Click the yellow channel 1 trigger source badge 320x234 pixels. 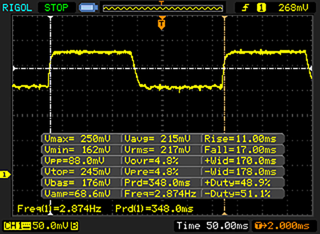point(261,8)
